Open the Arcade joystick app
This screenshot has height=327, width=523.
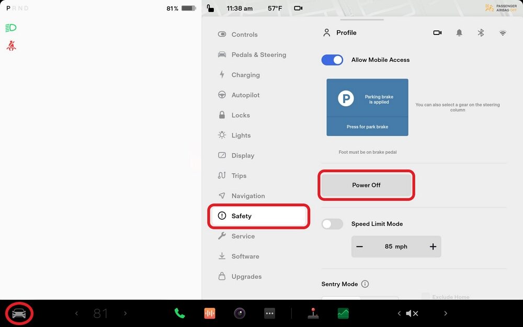click(313, 313)
